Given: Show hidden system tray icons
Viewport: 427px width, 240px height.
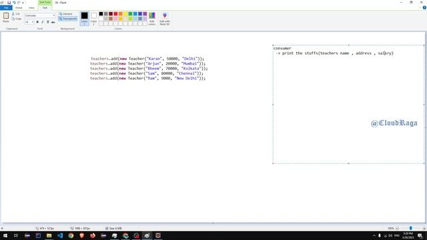Looking at the screenshot, I should tap(374, 235).
